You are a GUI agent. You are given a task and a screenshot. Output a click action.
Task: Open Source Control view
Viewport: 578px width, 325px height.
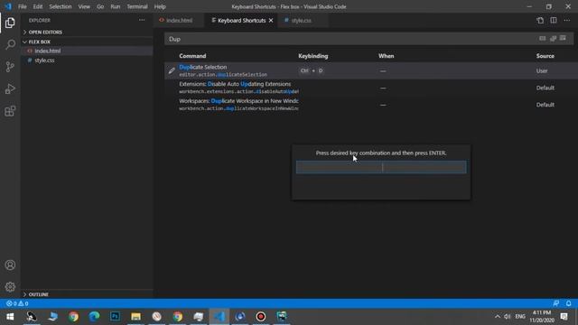click(10, 67)
